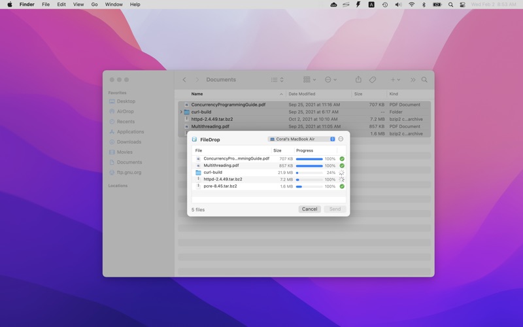This screenshot has height=327, width=523.
Task: Click the pcre-8.45.tar.bz2 progress bar
Action: [x=309, y=186]
